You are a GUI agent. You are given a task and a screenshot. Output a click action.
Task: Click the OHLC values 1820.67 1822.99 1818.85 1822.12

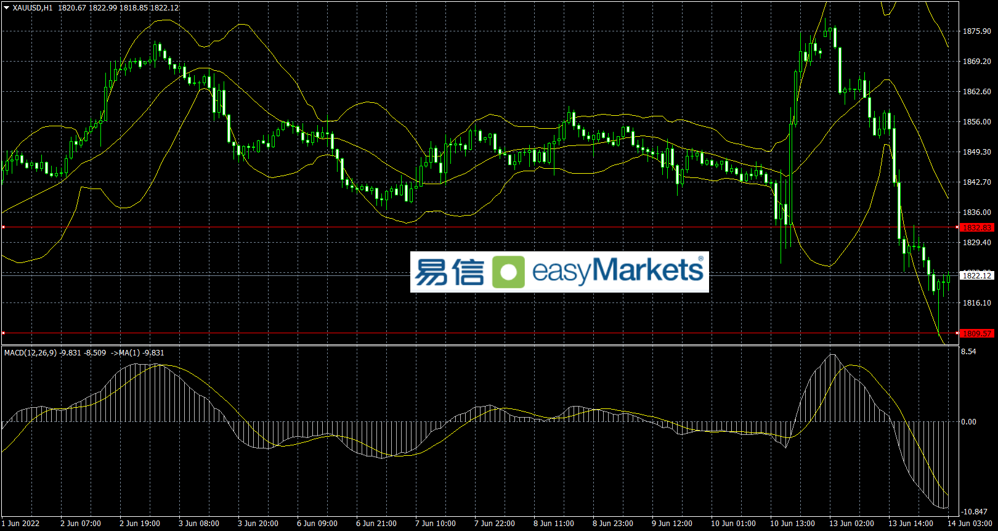[119, 8]
